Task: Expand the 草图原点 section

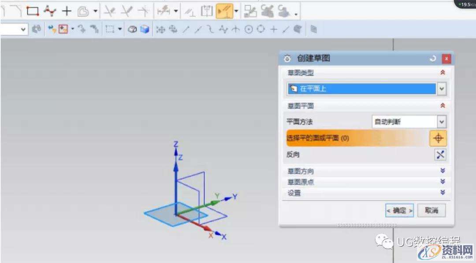Action: [443, 182]
